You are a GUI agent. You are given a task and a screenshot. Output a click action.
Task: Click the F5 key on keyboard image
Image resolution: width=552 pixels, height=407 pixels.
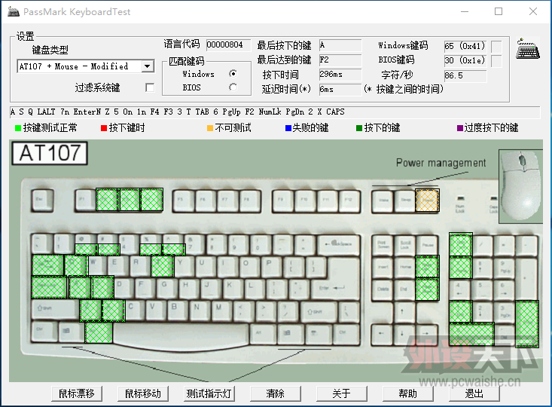184,200
